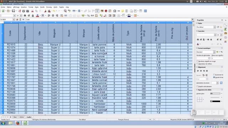This screenshot has width=228, height=128.
Task: Click the Format as Number 0.0 icon
Action: (x=92, y=16)
